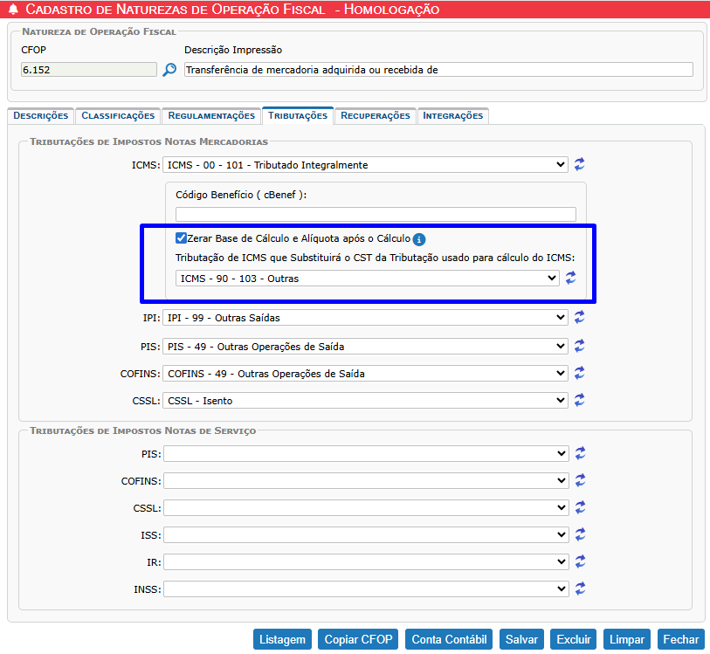The height and width of the screenshot is (654, 710).
Task: Open the ICMS Tributado Integralmente dropdown
Action: tap(366, 165)
